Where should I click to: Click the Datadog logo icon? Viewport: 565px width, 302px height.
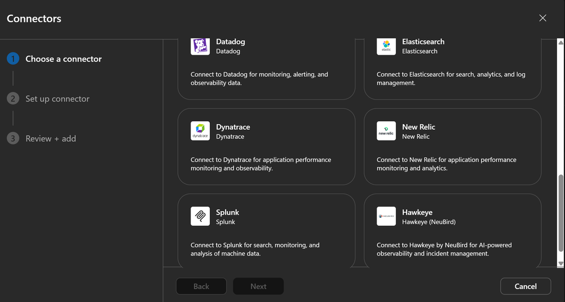[200, 47]
